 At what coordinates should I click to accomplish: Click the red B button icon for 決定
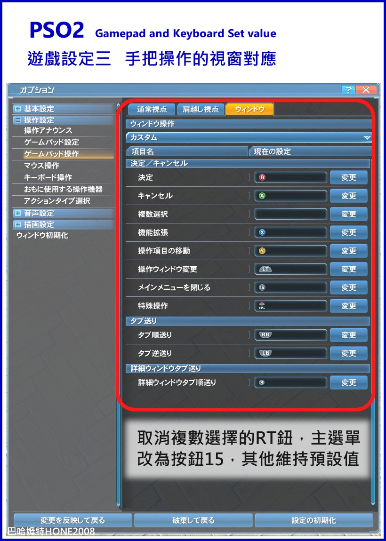[x=262, y=177]
